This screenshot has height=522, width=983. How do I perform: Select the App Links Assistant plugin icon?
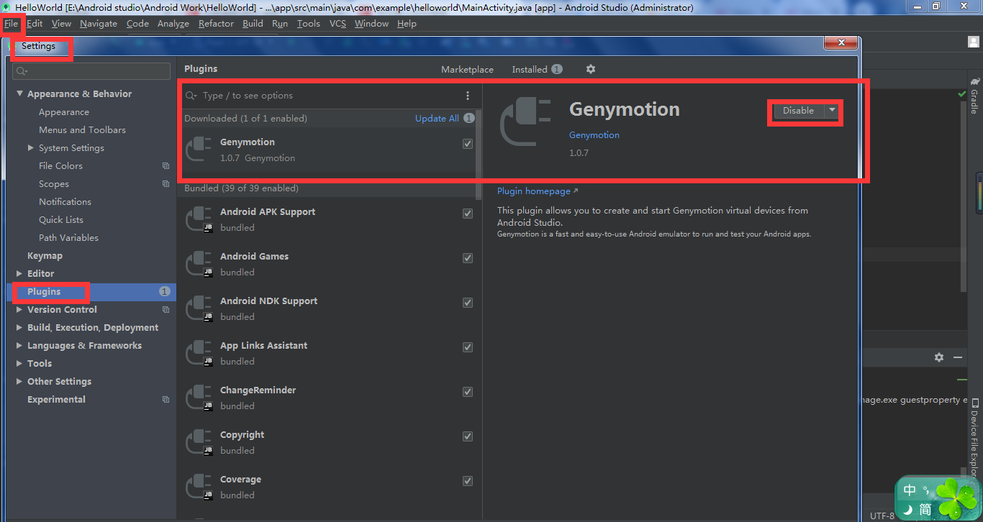tap(199, 353)
